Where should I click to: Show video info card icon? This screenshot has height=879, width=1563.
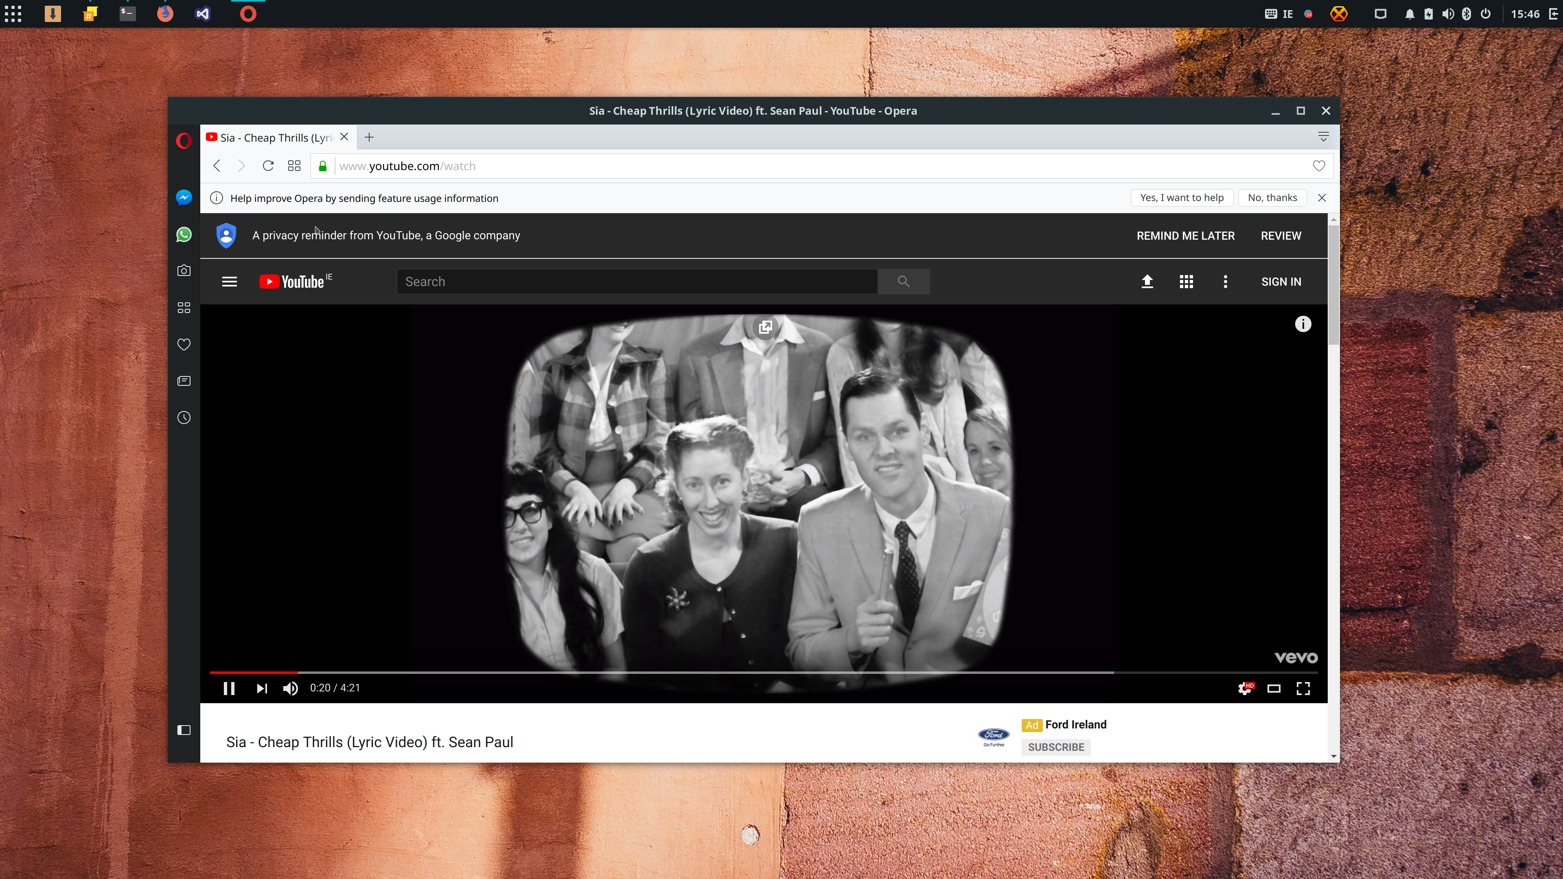pyautogui.click(x=1302, y=324)
